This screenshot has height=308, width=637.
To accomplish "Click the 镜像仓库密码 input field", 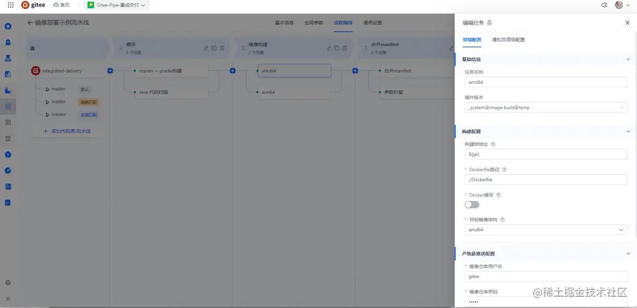I will [x=546, y=302].
